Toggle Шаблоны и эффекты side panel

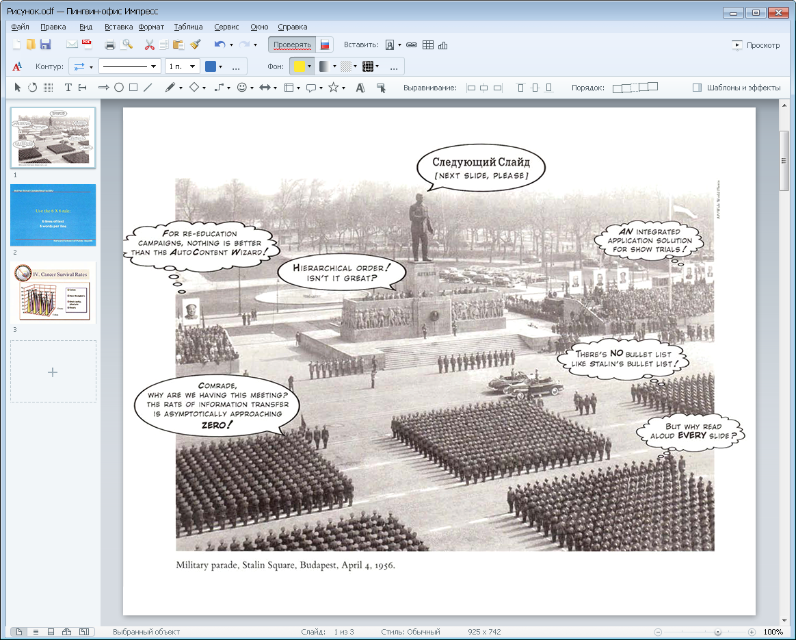tap(737, 88)
